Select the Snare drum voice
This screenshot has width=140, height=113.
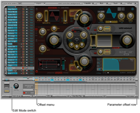pos(12,44)
